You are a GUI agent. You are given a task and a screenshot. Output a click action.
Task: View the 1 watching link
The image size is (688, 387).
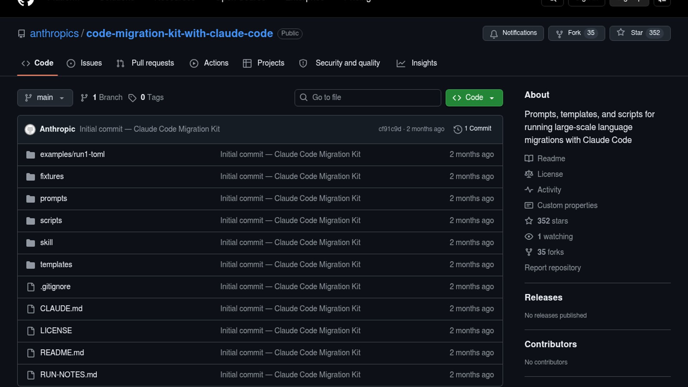(x=549, y=236)
